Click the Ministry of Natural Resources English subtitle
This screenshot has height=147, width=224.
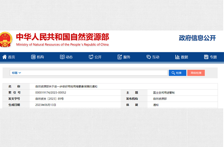[62, 45]
